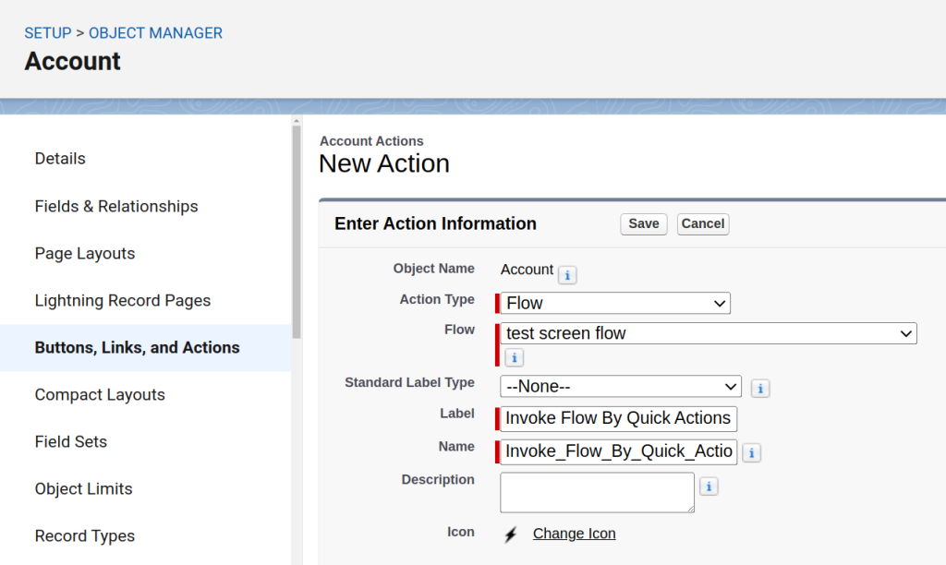Open Fields & Relationships section
Image resolution: width=946 pixels, height=565 pixels.
click(x=116, y=206)
